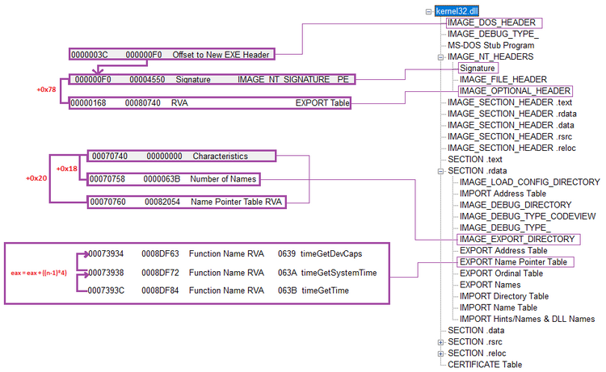Click the timeGetDevCaps function name
The width and height of the screenshot is (606, 372).
tap(331, 254)
